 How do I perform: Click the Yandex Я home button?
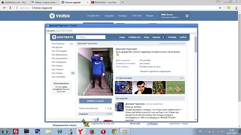[10, 8]
